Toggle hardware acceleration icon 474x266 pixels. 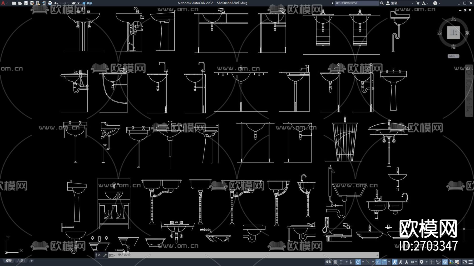tap(445, 262)
